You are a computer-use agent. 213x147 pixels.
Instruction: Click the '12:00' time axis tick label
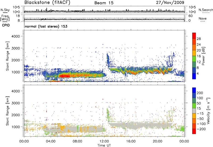point(104,141)
